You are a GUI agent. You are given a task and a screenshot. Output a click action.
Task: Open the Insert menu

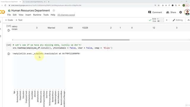[28, 15]
